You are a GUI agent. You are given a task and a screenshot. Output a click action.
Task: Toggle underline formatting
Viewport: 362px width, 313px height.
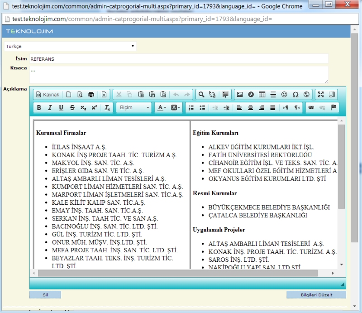point(61,108)
